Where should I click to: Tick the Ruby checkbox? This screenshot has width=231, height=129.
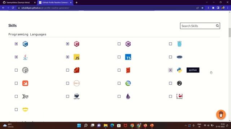click(x=67, y=70)
